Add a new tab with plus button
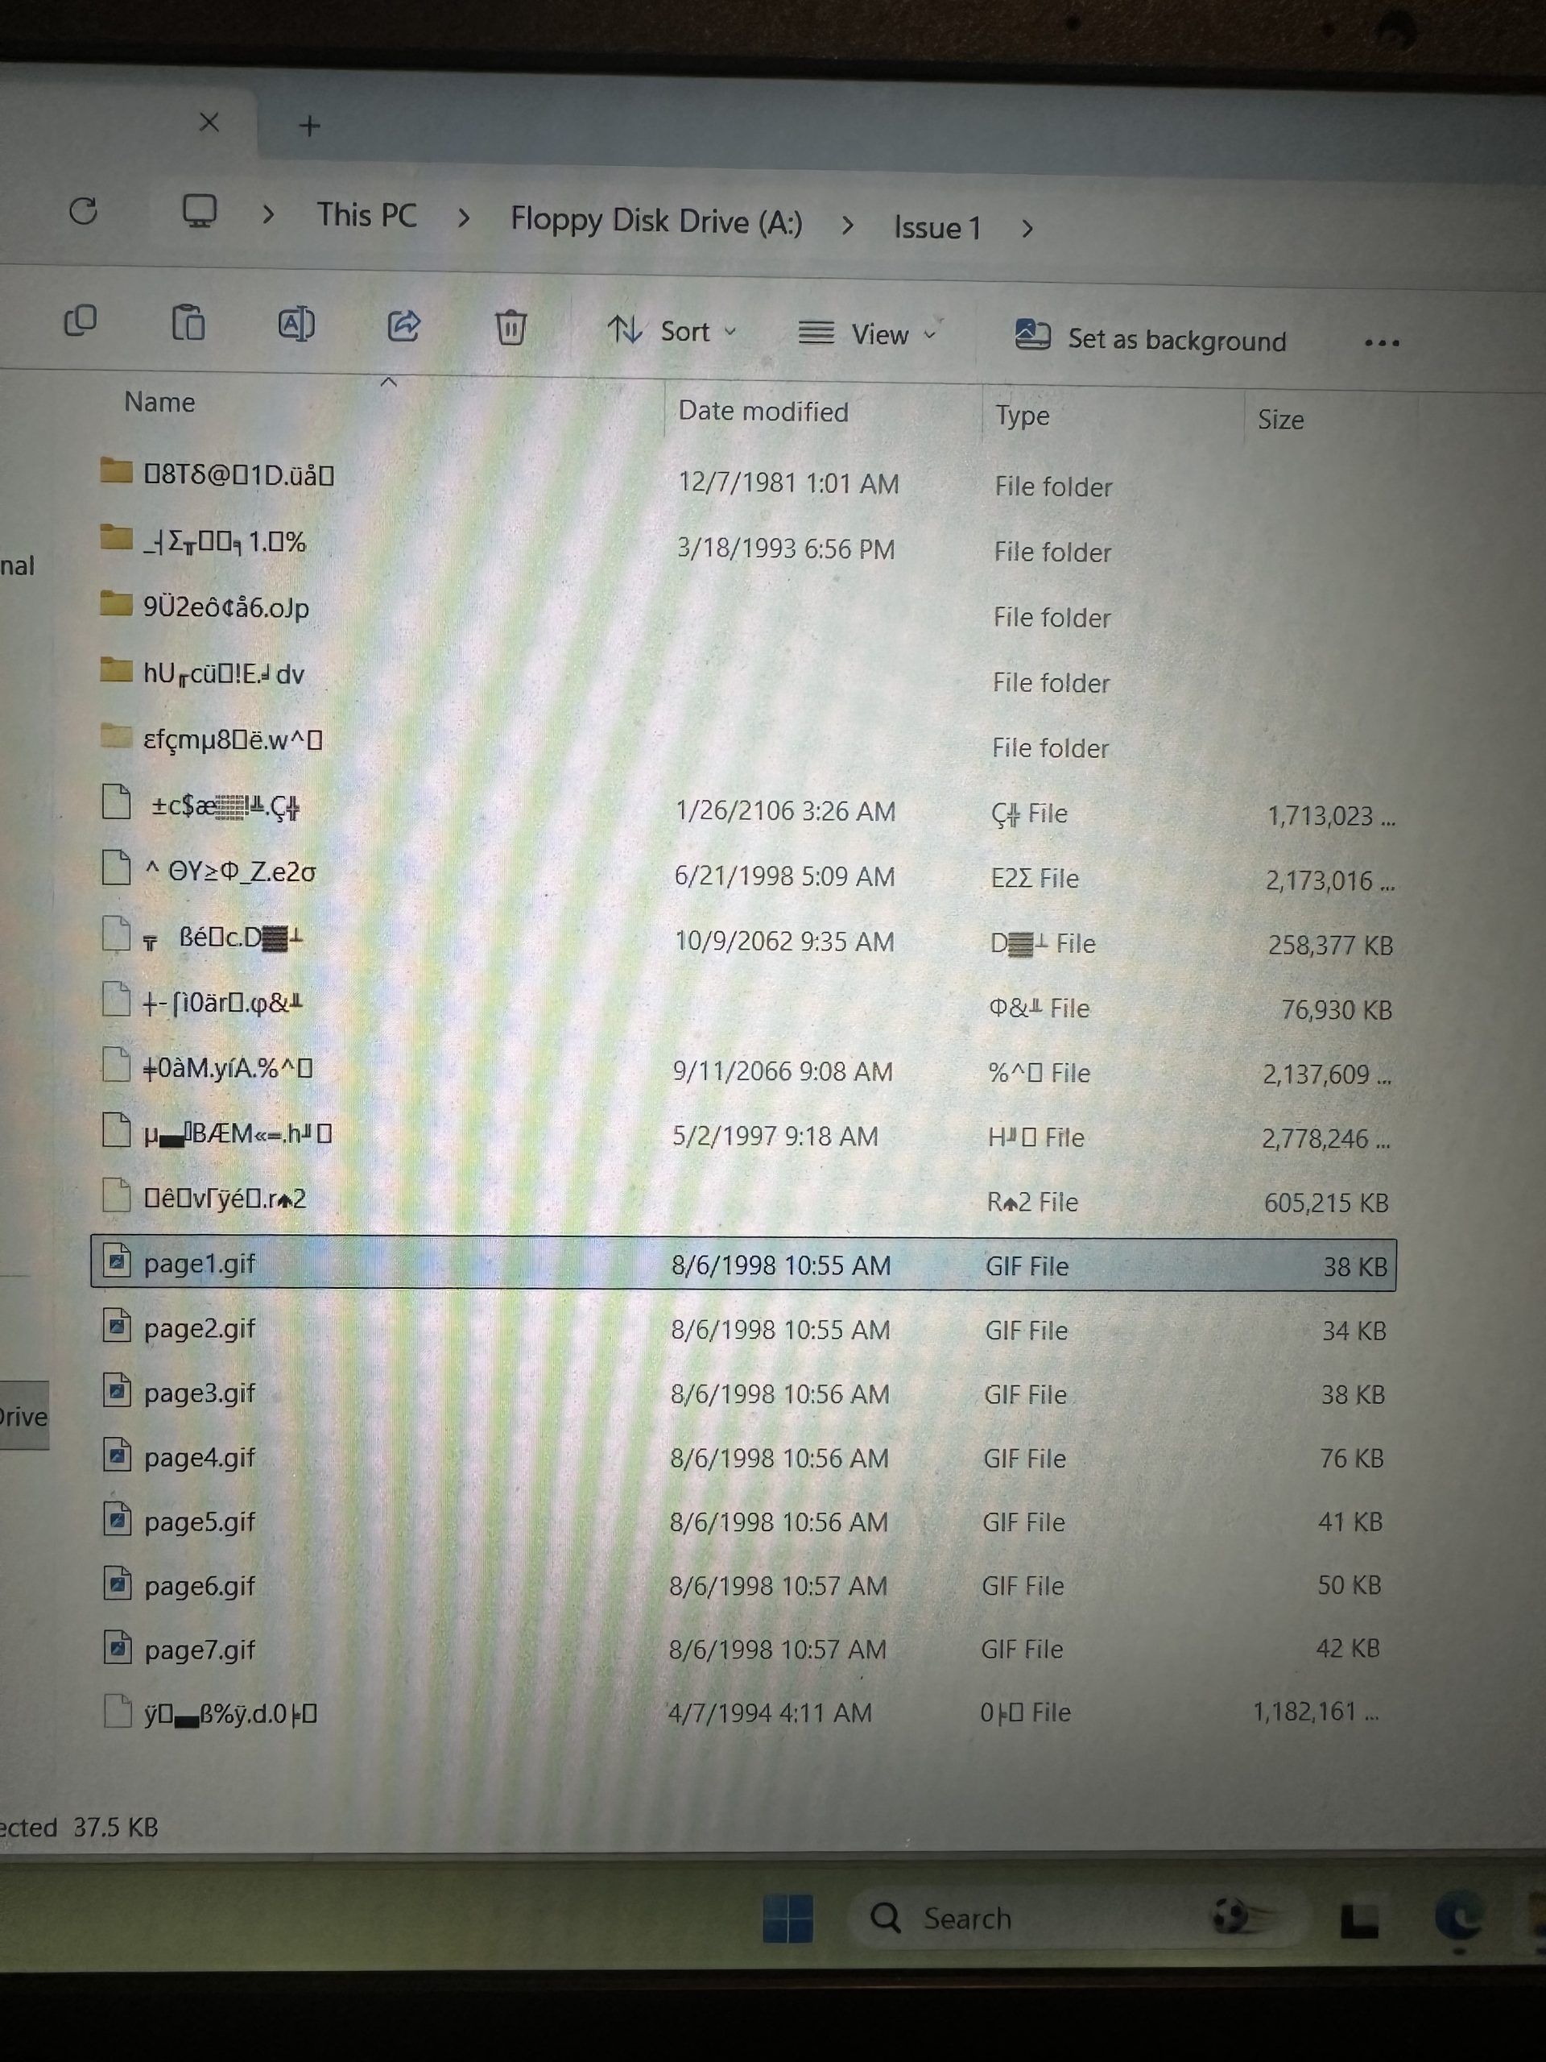Image resolution: width=1546 pixels, height=2062 pixels. point(309,126)
